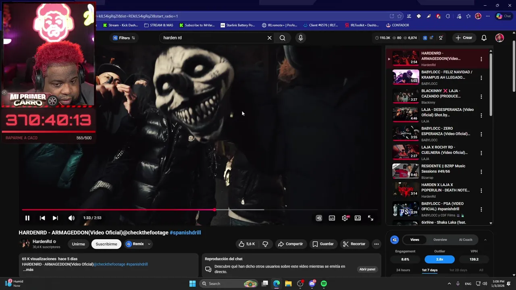Switch to theater mode view

tap(358, 218)
